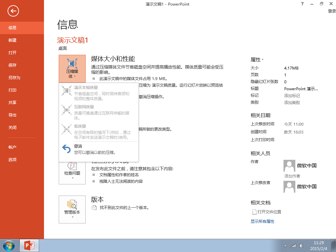
Task: Click 关闭 to close the presentation
Action: (x=22, y=128)
